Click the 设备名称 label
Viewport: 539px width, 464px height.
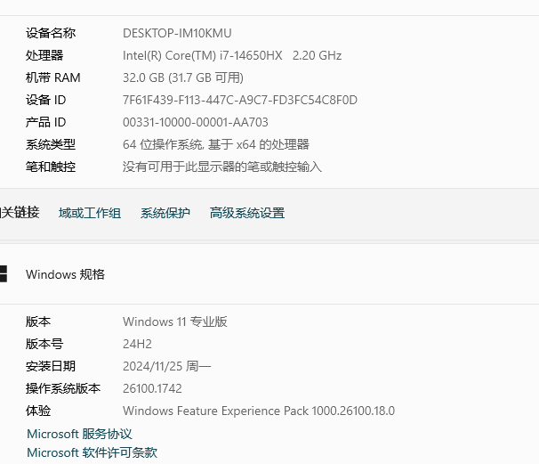click(51, 33)
